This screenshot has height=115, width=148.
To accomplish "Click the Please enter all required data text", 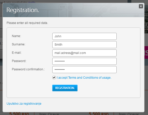I will pyautogui.click(x=27, y=23).
